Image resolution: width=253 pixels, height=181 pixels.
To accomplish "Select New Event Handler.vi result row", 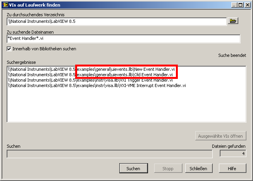I will click(91, 69).
